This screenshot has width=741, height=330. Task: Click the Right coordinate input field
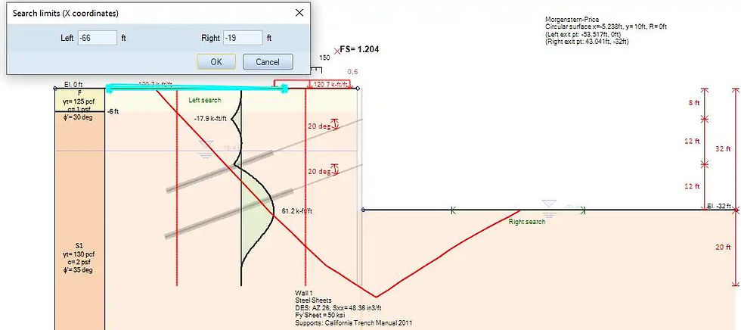[243, 38]
